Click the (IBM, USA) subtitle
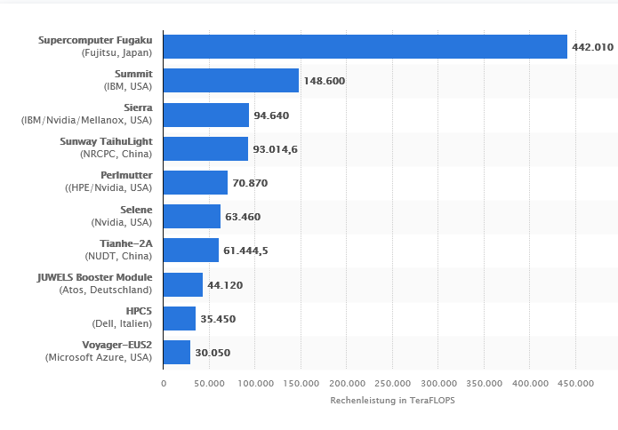The width and height of the screenshot is (618, 430). coord(128,86)
